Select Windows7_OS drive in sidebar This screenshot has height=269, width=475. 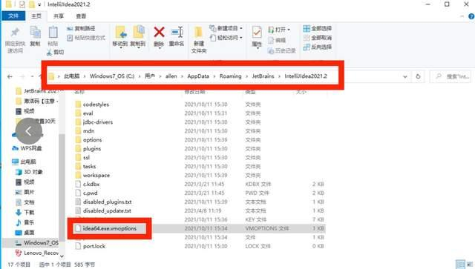point(36,242)
